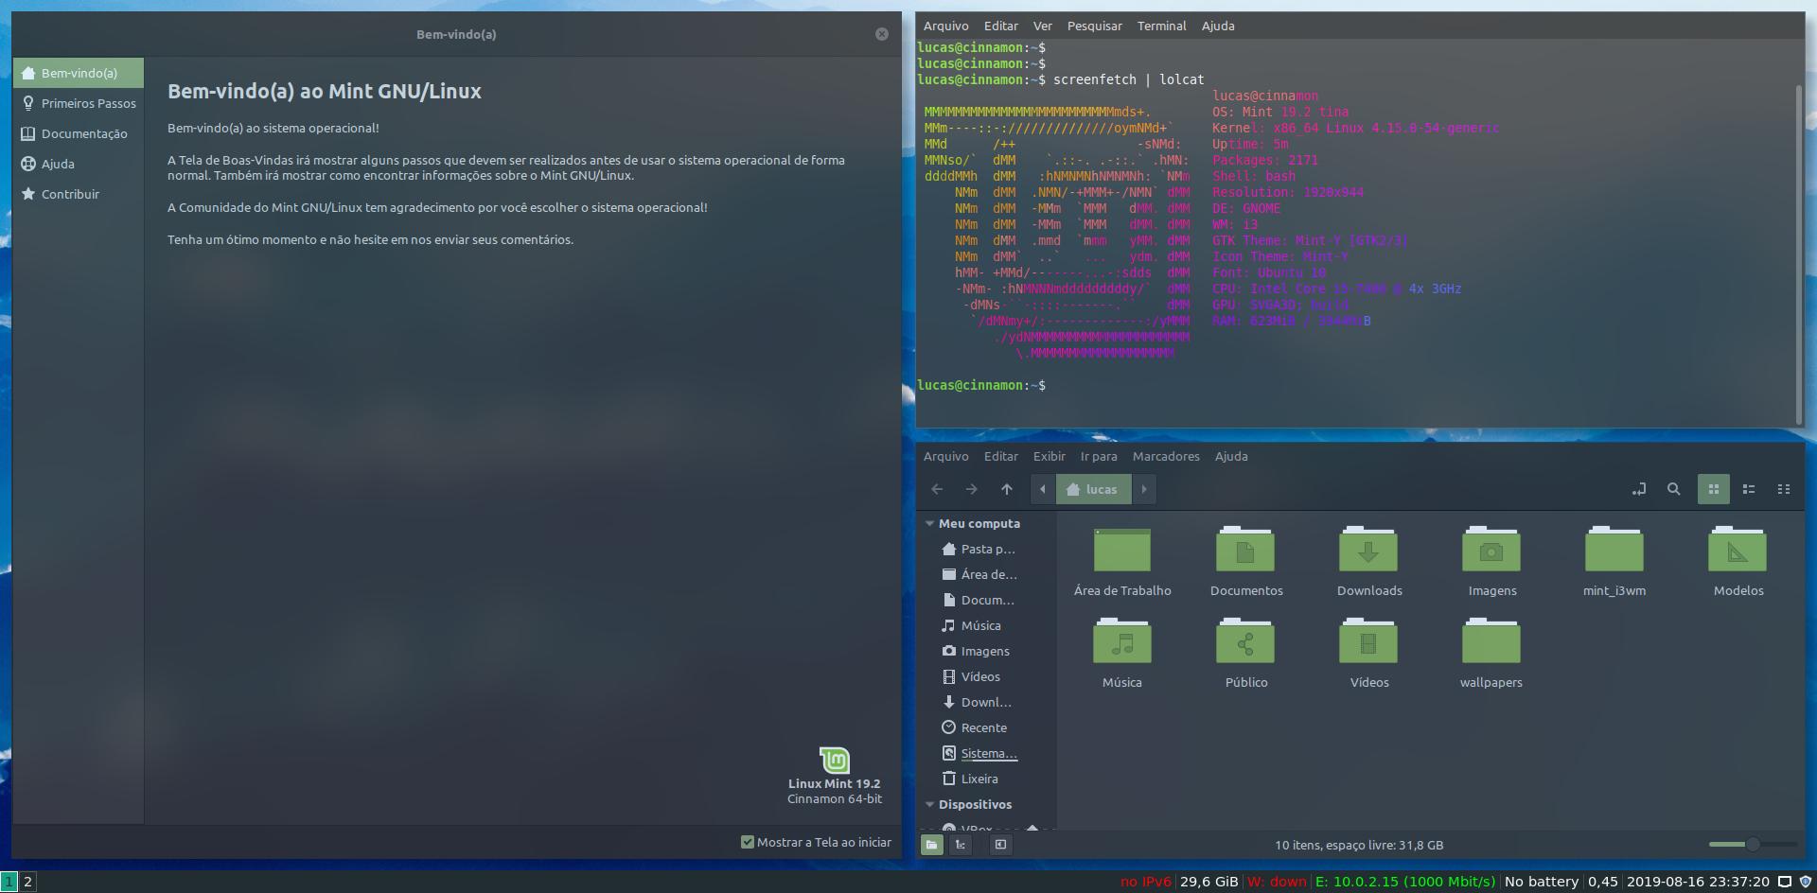Viewport: 1817px width, 893px height.
Task: Switch to i3 workspace 2
Action: pyautogui.click(x=28, y=882)
